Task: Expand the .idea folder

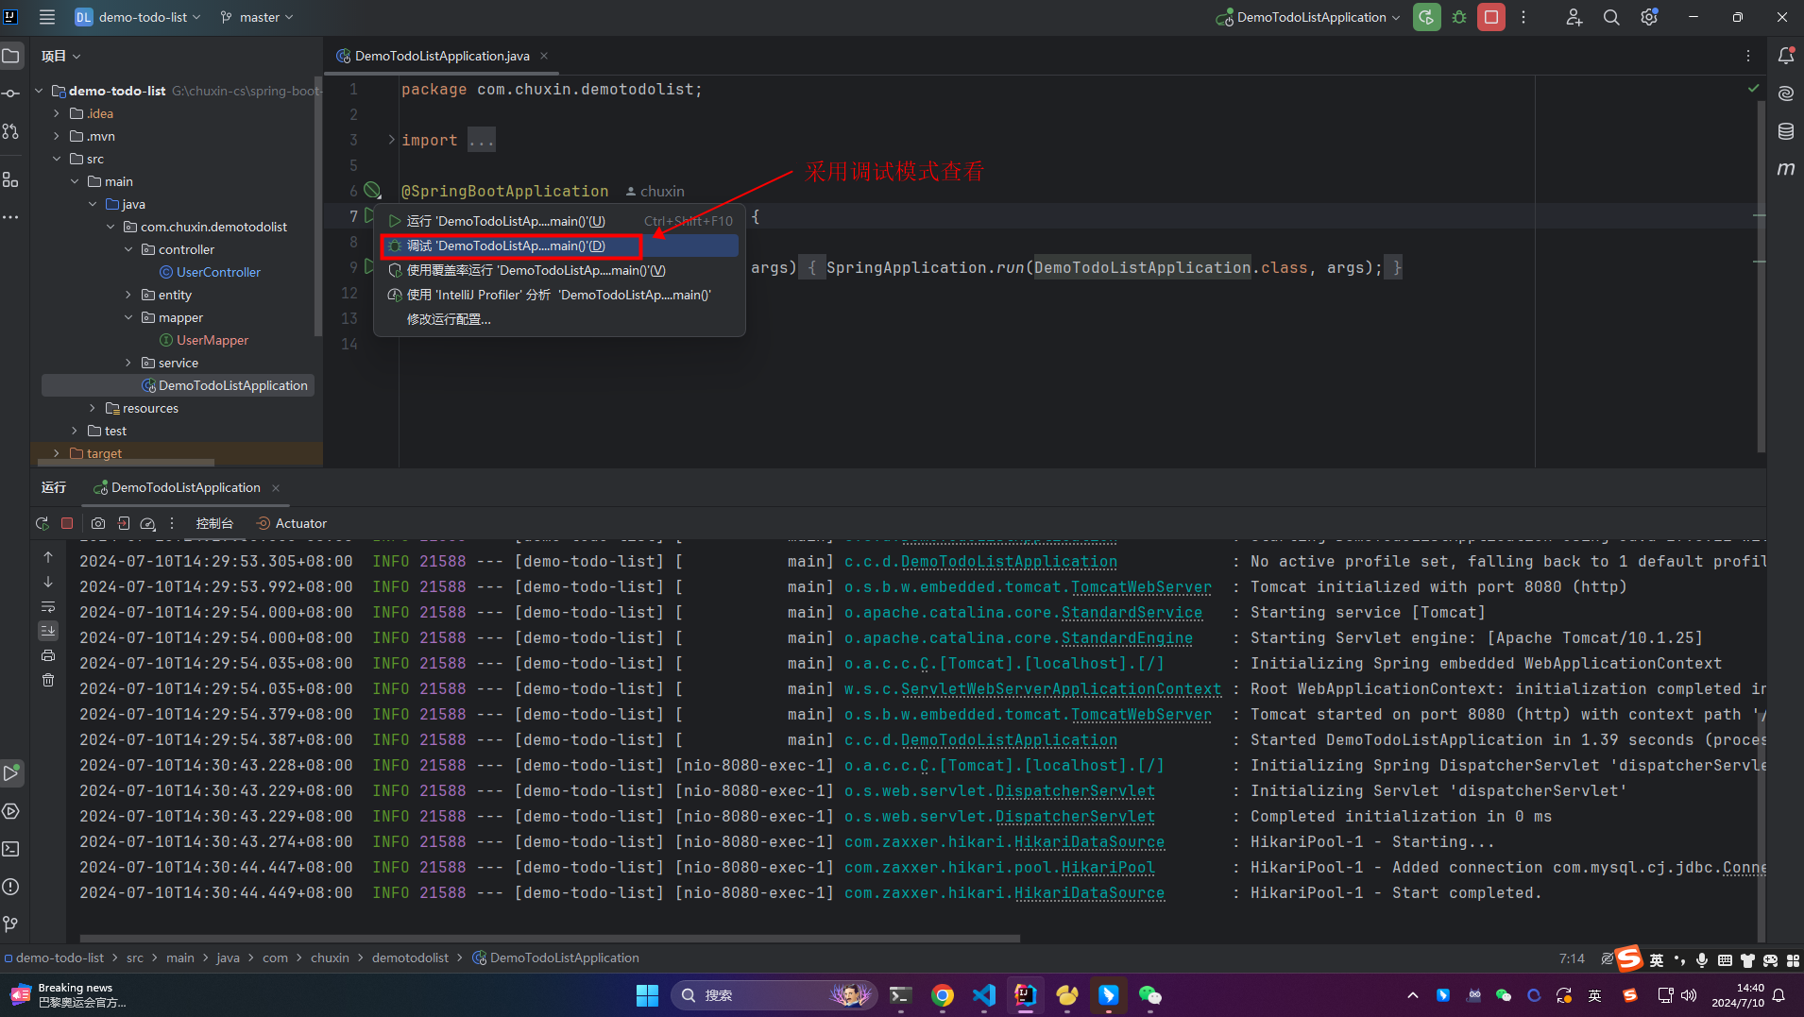Action: click(57, 113)
